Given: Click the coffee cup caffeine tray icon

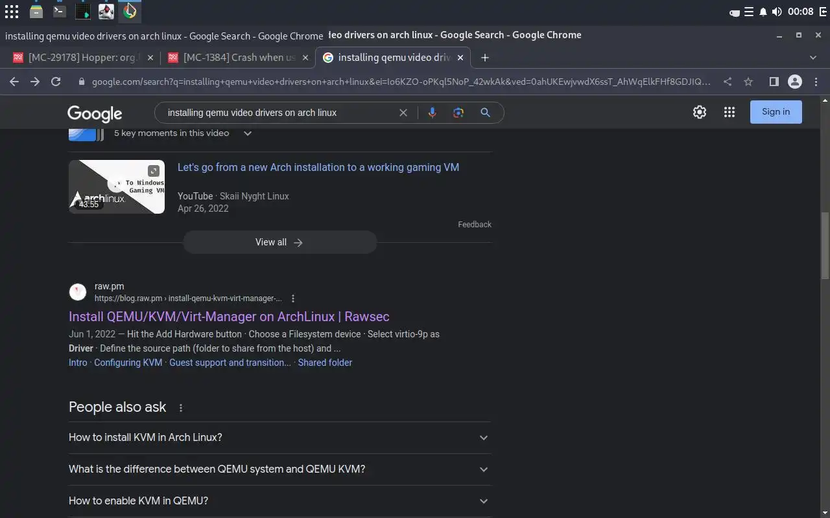Looking at the screenshot, I should [735, 12].
